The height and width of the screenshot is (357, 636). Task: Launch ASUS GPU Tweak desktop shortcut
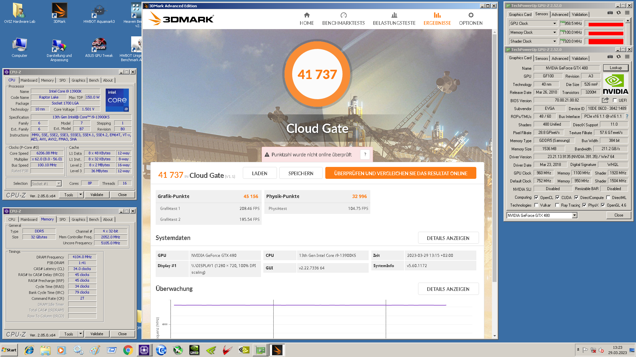pos(99,48)
